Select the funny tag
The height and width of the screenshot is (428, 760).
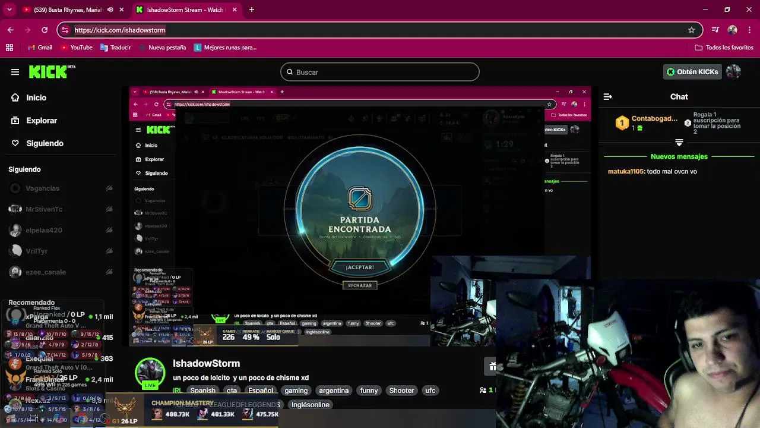coord(369,391)
